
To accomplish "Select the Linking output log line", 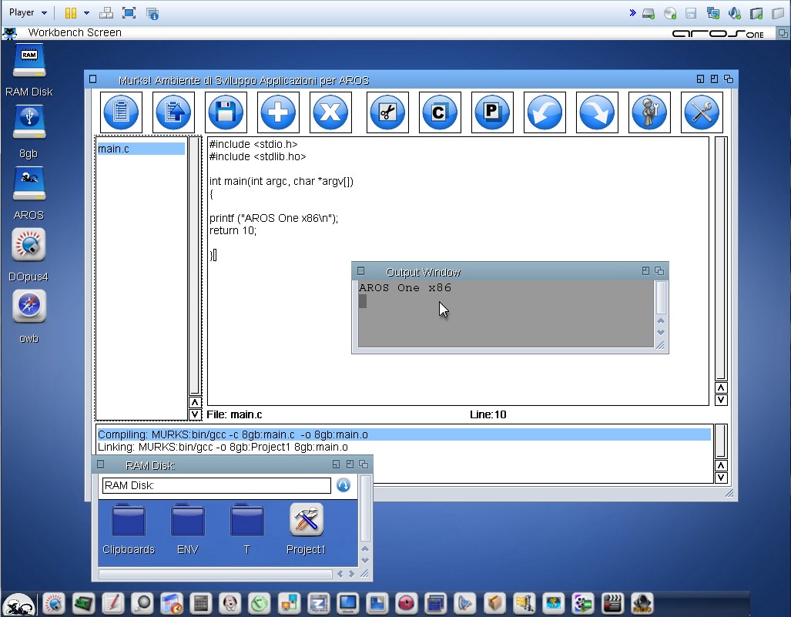I will click(x=223, y=447).
